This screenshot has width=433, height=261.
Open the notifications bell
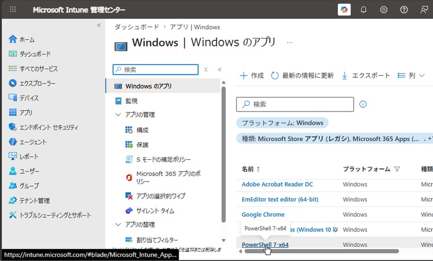pyautogui.click(x=363, y=10)
